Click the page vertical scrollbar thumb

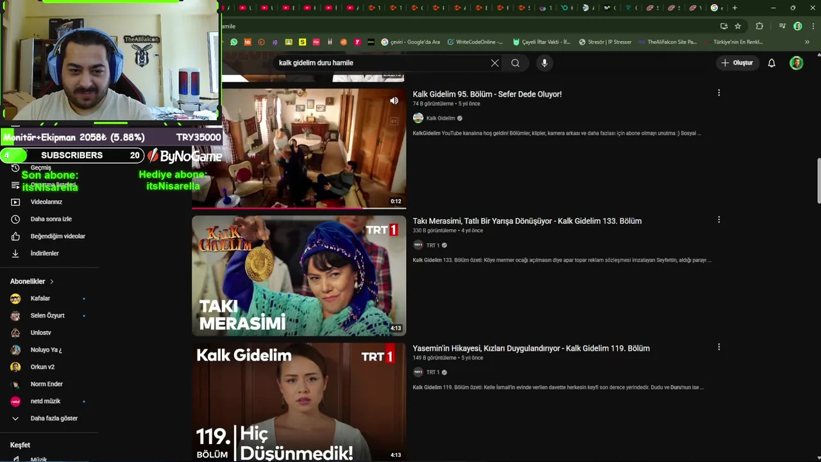click(x=818, y=180)
